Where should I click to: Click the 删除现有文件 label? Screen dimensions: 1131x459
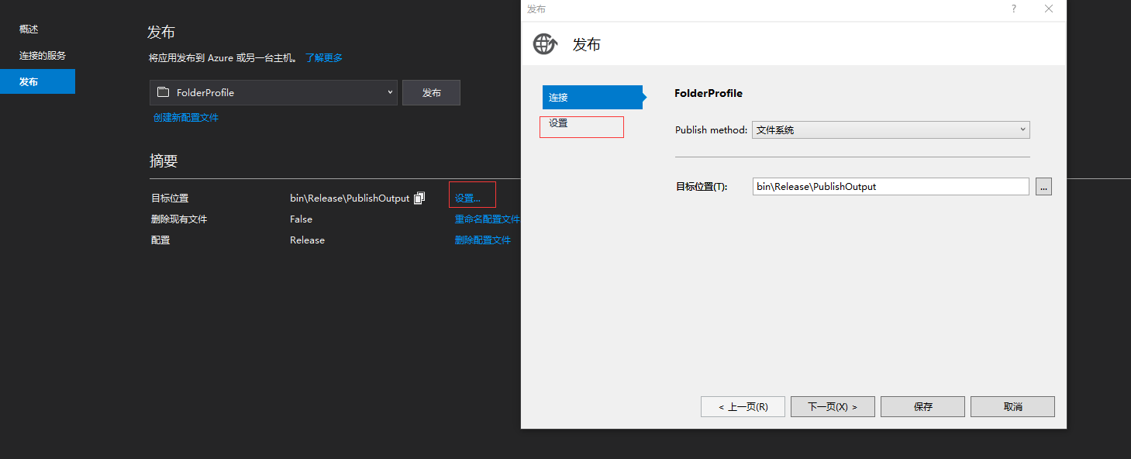(179, 219)
